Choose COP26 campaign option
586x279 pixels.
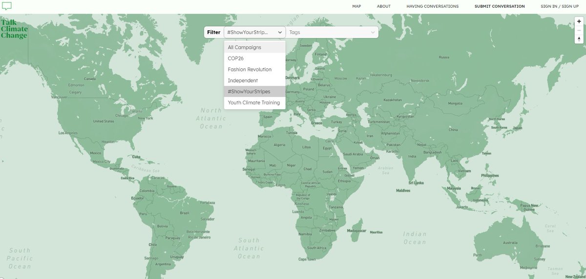254,59
